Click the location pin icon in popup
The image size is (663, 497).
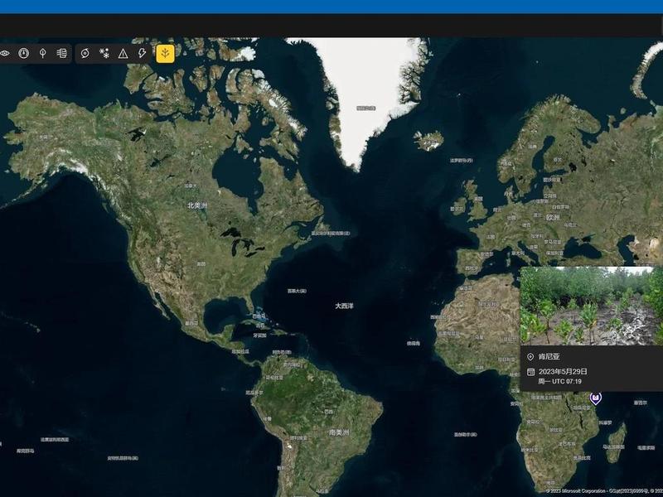click(x=530, y=357)
